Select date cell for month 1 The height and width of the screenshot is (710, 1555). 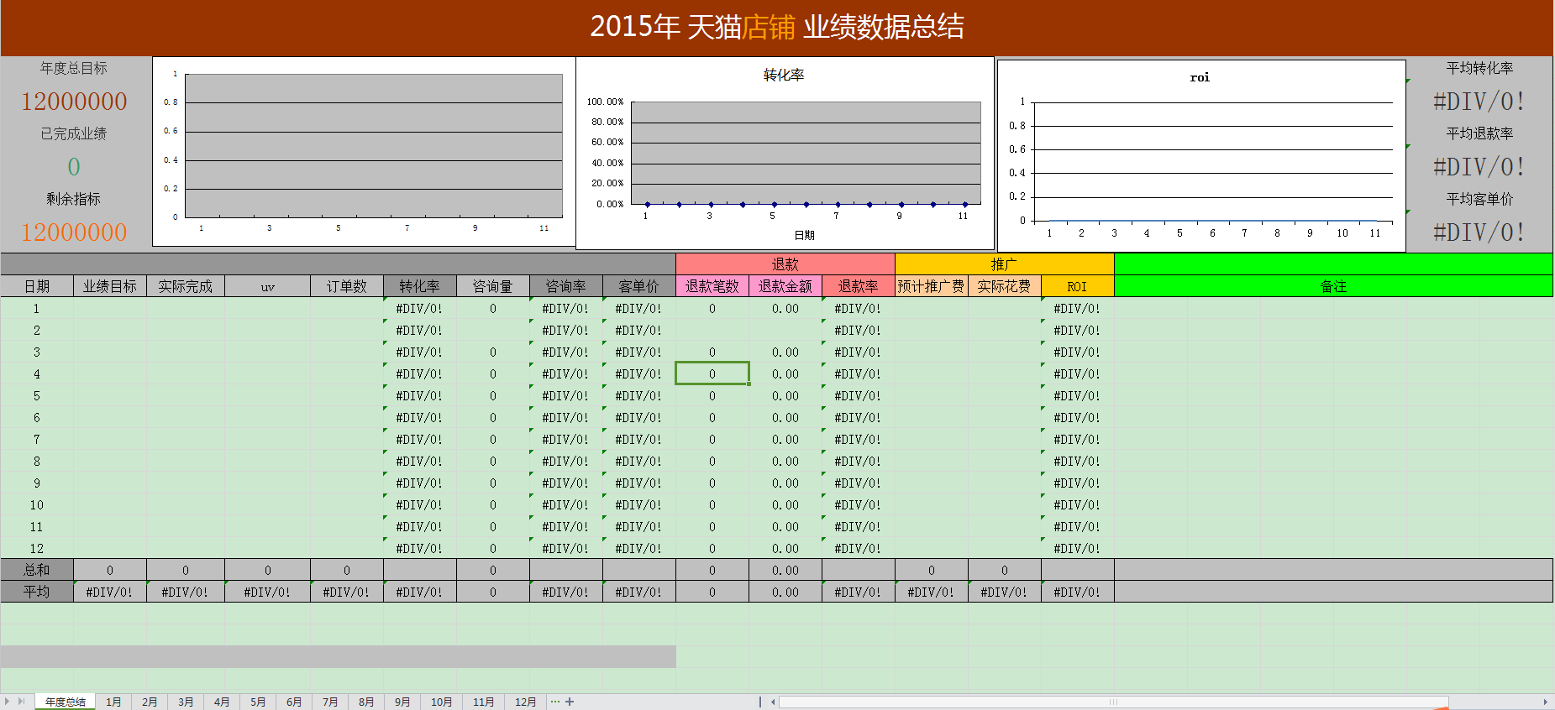37,308
